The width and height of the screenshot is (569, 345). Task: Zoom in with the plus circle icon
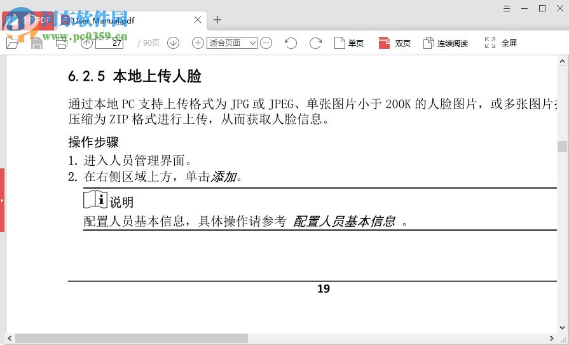[x=198, y=43]
